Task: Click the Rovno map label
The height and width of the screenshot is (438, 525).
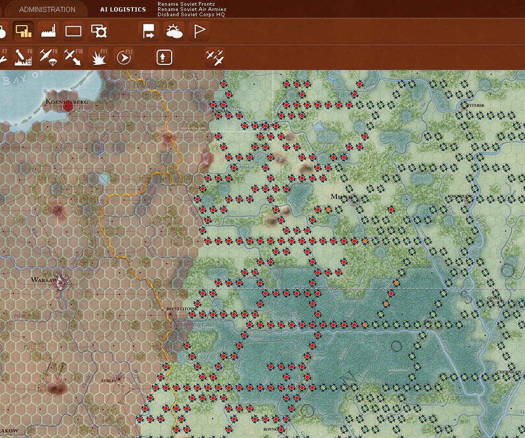Action: [x=271, y=429]
